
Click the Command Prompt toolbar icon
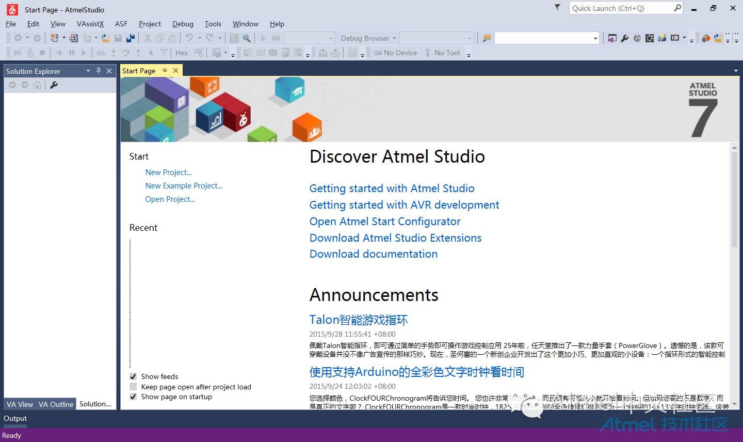pyautogui.click(x=675, y=38)
